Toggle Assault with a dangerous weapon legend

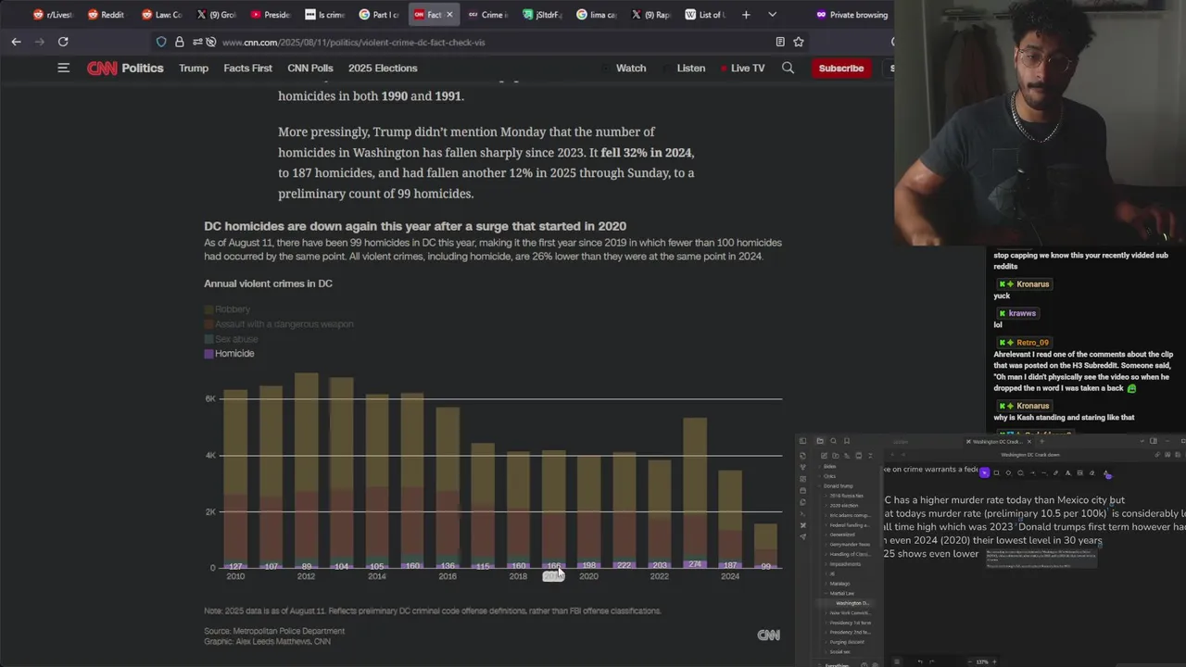coord(279,324)
